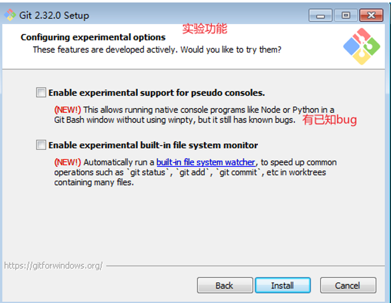Click the large Git logo in header

[x=361, y=46]
